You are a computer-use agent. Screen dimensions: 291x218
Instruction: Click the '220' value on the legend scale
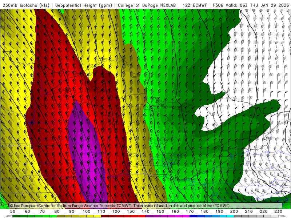coord(263,211)
